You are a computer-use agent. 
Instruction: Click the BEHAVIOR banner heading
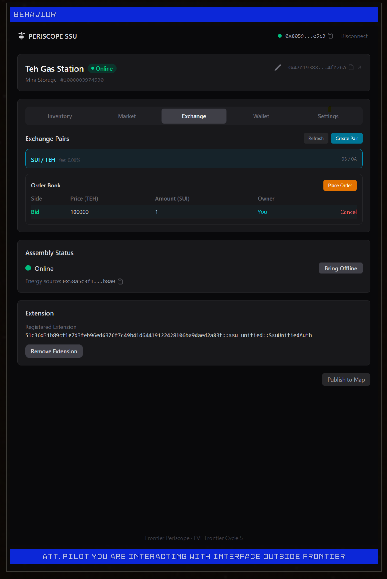(35, 14)
